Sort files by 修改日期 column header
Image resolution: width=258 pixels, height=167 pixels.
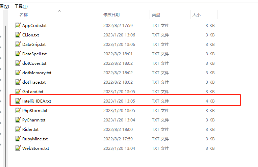111,15
